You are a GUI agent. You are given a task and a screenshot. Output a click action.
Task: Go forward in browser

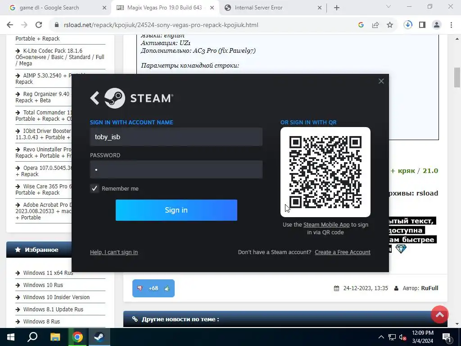click(24, 25)
